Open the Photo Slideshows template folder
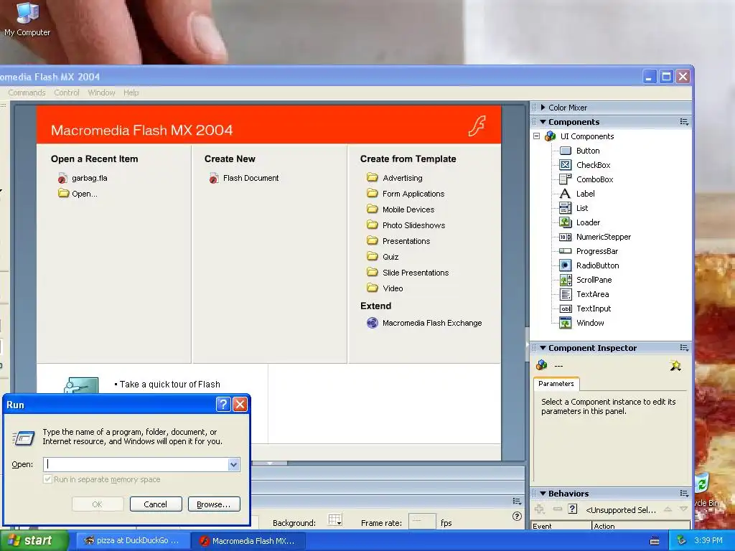 [406, 225]
